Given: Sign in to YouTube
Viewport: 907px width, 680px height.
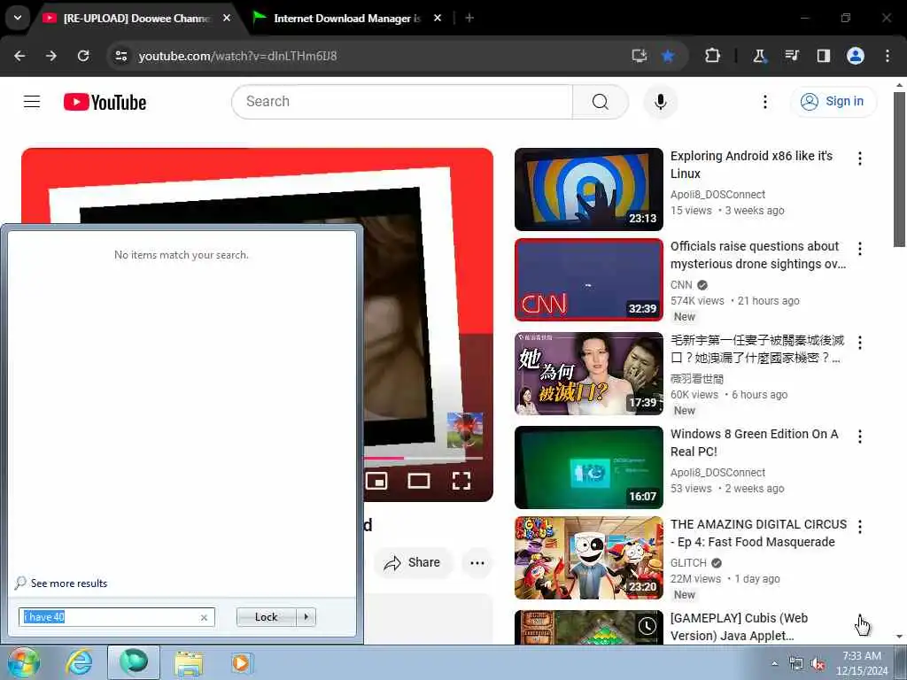Looking at the screenshot, I should pos(833,102).
